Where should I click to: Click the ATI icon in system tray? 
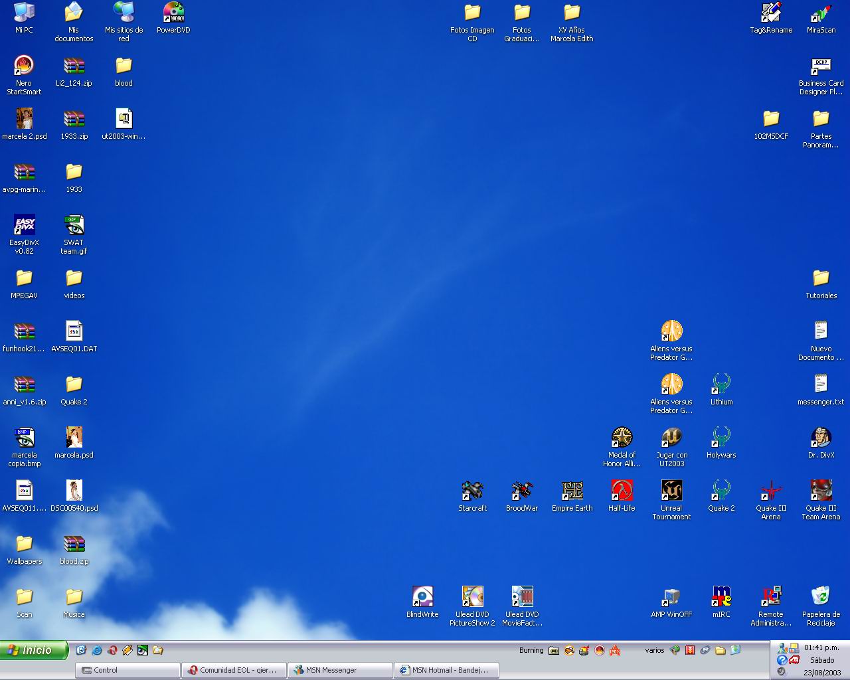(x=794, y=659)
